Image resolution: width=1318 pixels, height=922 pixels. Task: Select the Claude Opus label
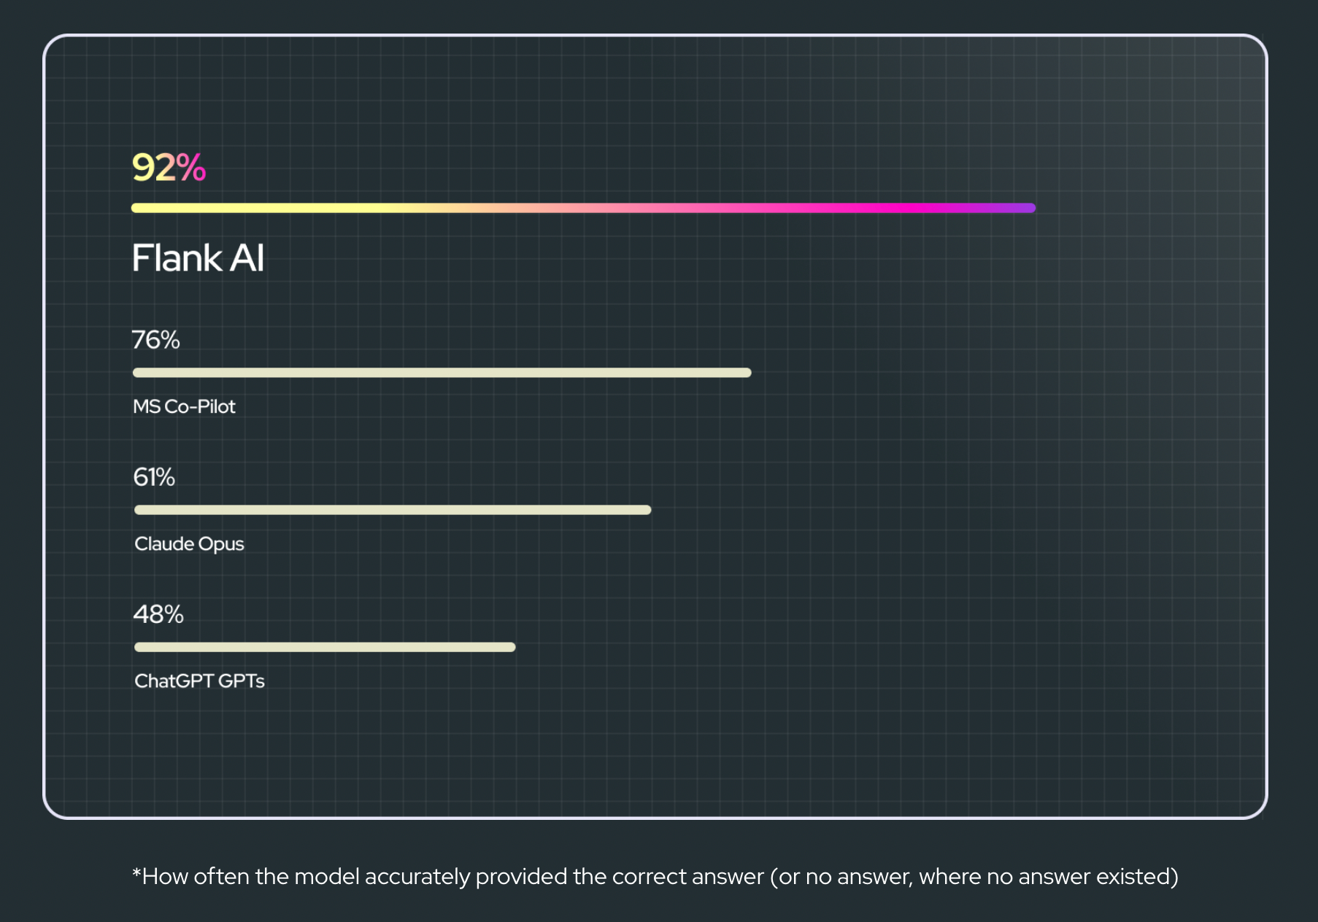[189, 544]
